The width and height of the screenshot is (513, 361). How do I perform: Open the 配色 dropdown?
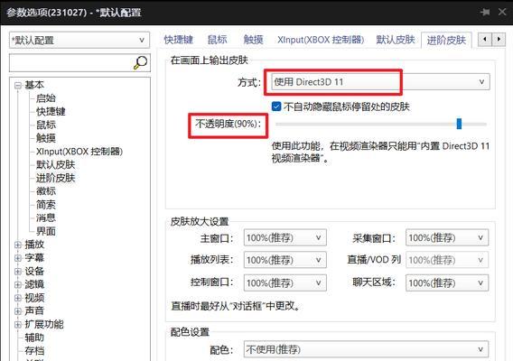point(366,349)
